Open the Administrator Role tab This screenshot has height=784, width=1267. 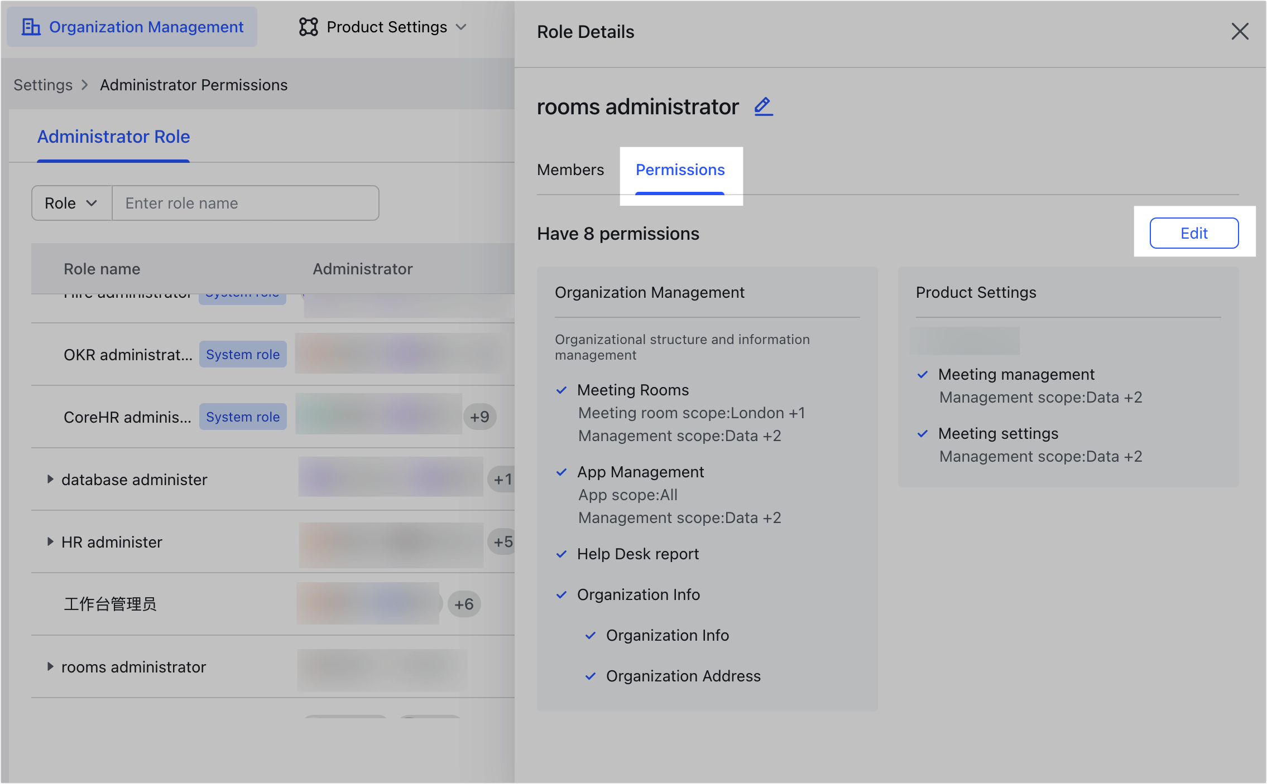pyautogui.click(x=113, y=137)
